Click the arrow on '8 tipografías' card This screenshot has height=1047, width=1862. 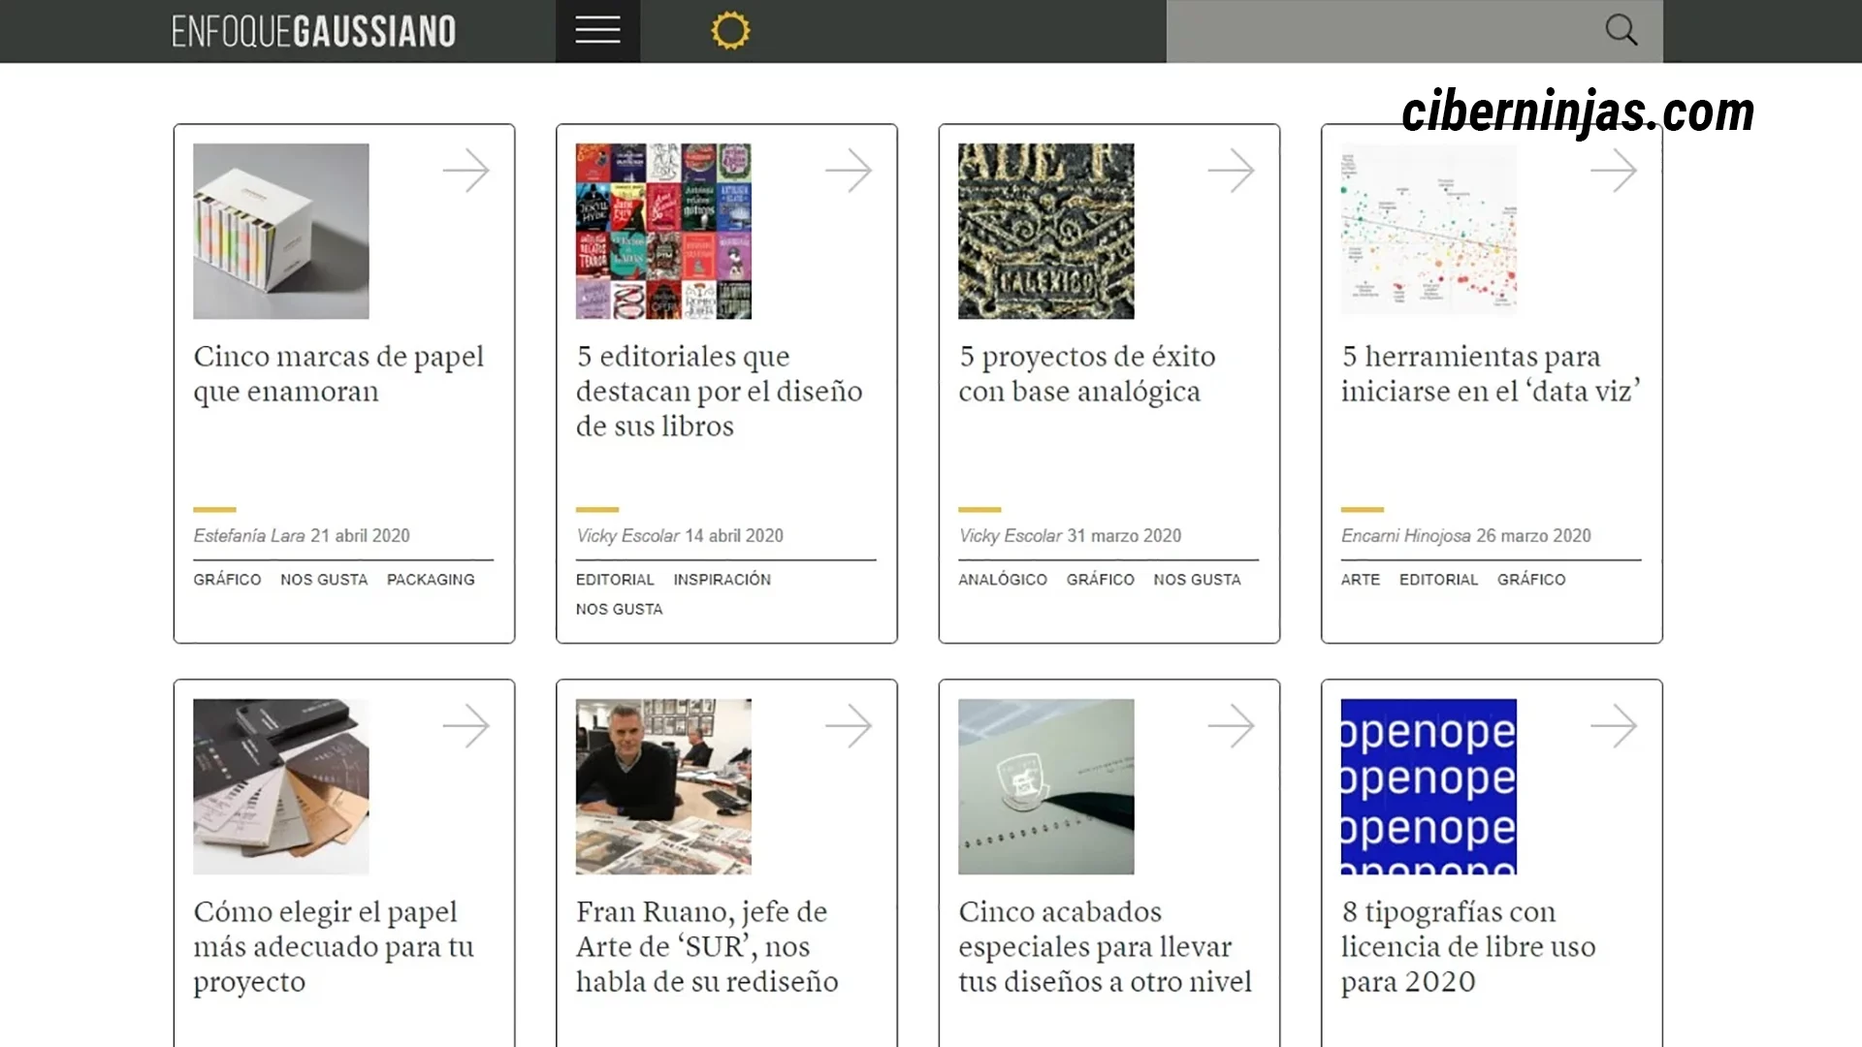[x=1615, y=725]
